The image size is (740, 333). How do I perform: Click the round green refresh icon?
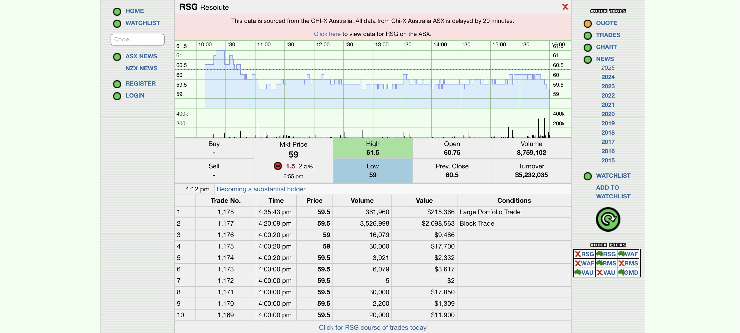[x=608, y=219]
